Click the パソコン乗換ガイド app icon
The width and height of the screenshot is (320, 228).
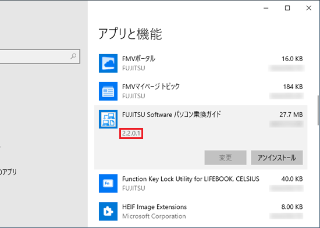click(108, 119)
